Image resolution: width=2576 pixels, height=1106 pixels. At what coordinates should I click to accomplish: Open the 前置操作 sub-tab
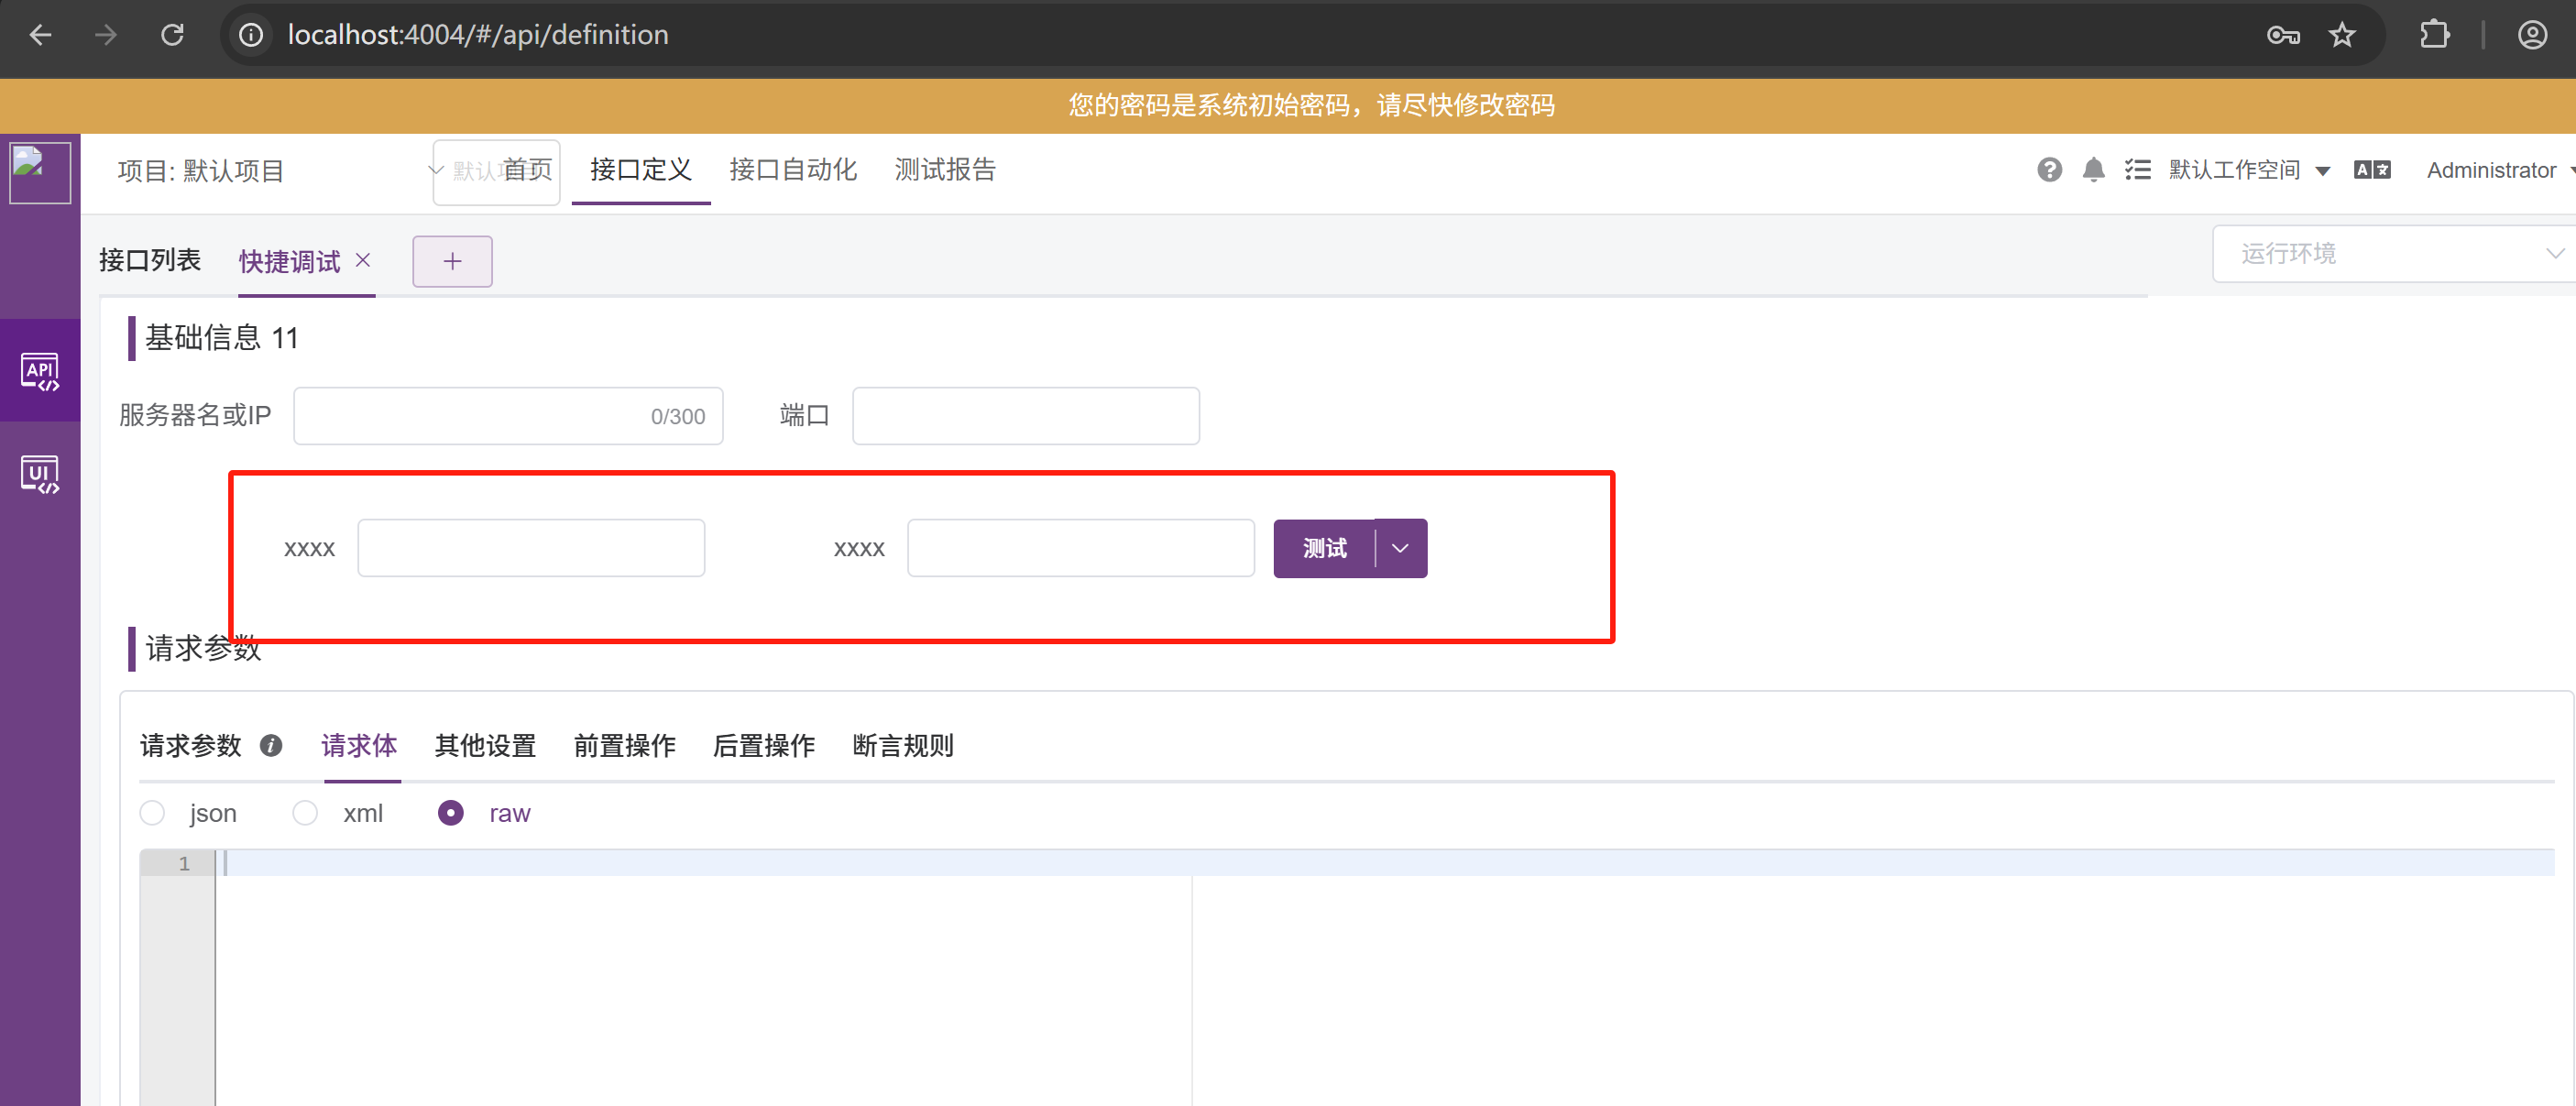click(x=625, y=746)
